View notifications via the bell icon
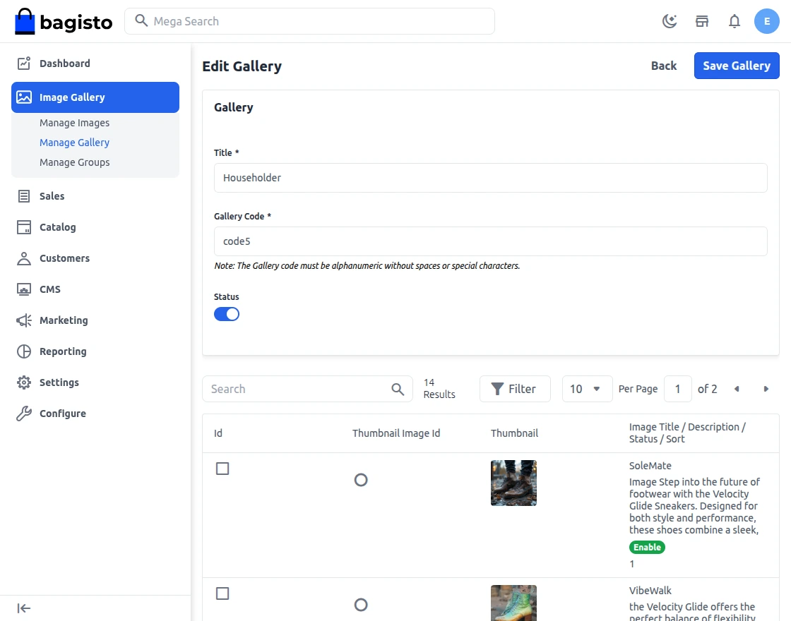Image resolution: width=791 pixels, height=621 pixels. (734, 21)
